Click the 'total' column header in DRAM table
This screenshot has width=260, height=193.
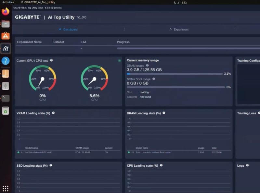(214, 148)
